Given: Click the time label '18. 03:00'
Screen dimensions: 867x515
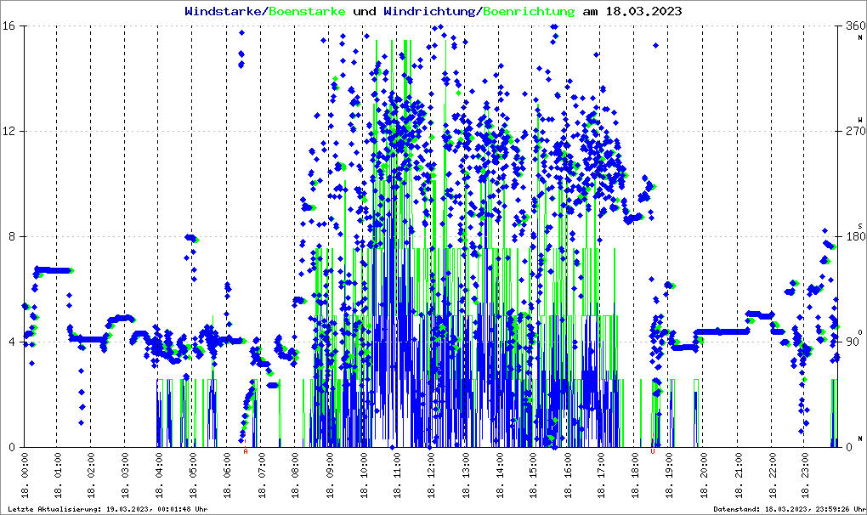Looking at the screenshot, I should point(125,475).
